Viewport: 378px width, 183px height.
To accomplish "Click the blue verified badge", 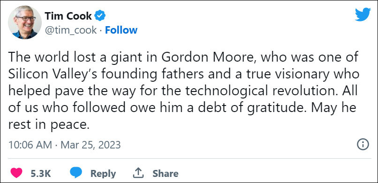I will pos(100,16).
